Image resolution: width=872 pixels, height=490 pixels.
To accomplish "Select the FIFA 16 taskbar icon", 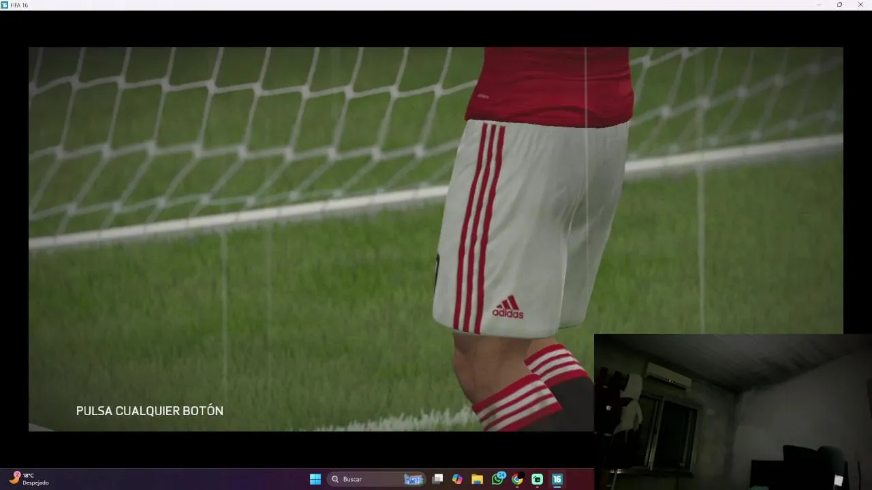I will pos(557,479).
